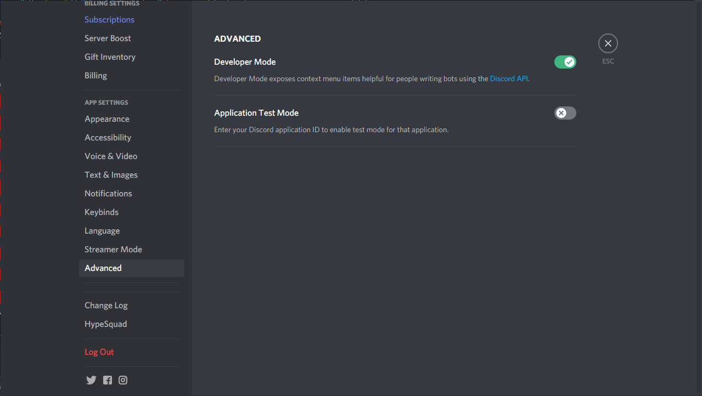The height and width of the screenshot is (396, 702).
Task: Open Streamer Mode settings
Action: pyautogui.click(x=113, y=249)
